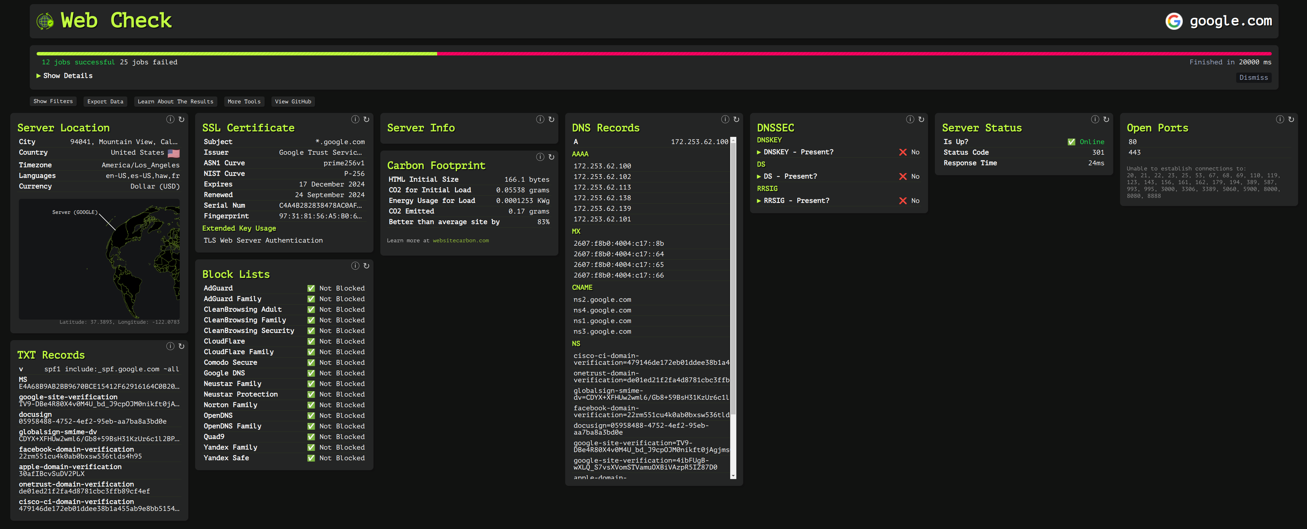Refresh the Carbon Footprint card

point(551,157)
